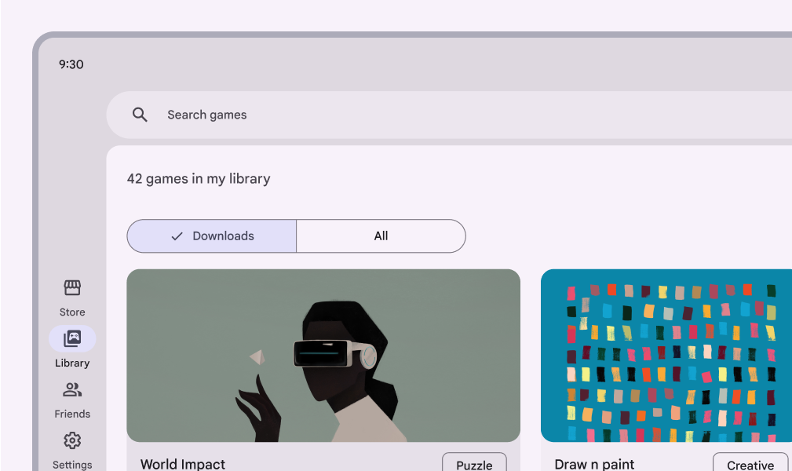The height and width of the screenshot is (471, 792).
Task: Click the checkmark icon on Downloads
Action: [x=177, y=236]
